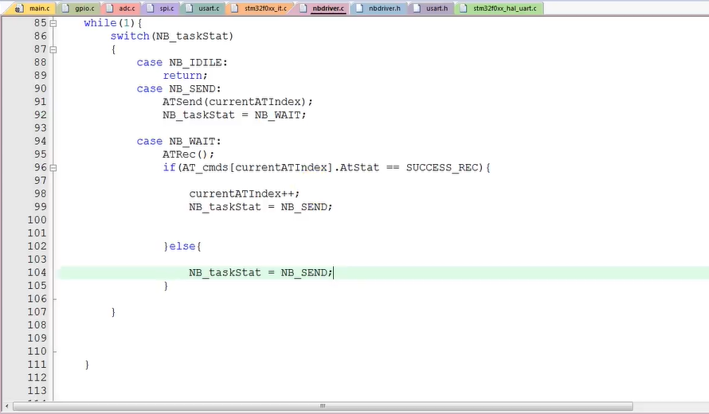The width and height of the screenshot is (709, 414).
Task: Click the spi.c tab document icon
Action: pyautogui.click(x=151, y=8)
